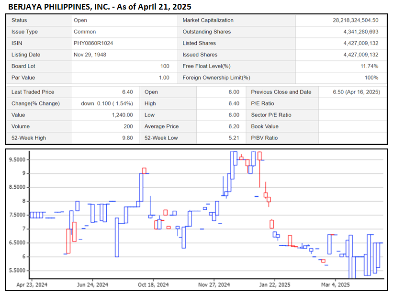This screenshot has height=296, width=393.
Task: Click the Oct 18, 2024 date axis label
Action: point(153,285)
